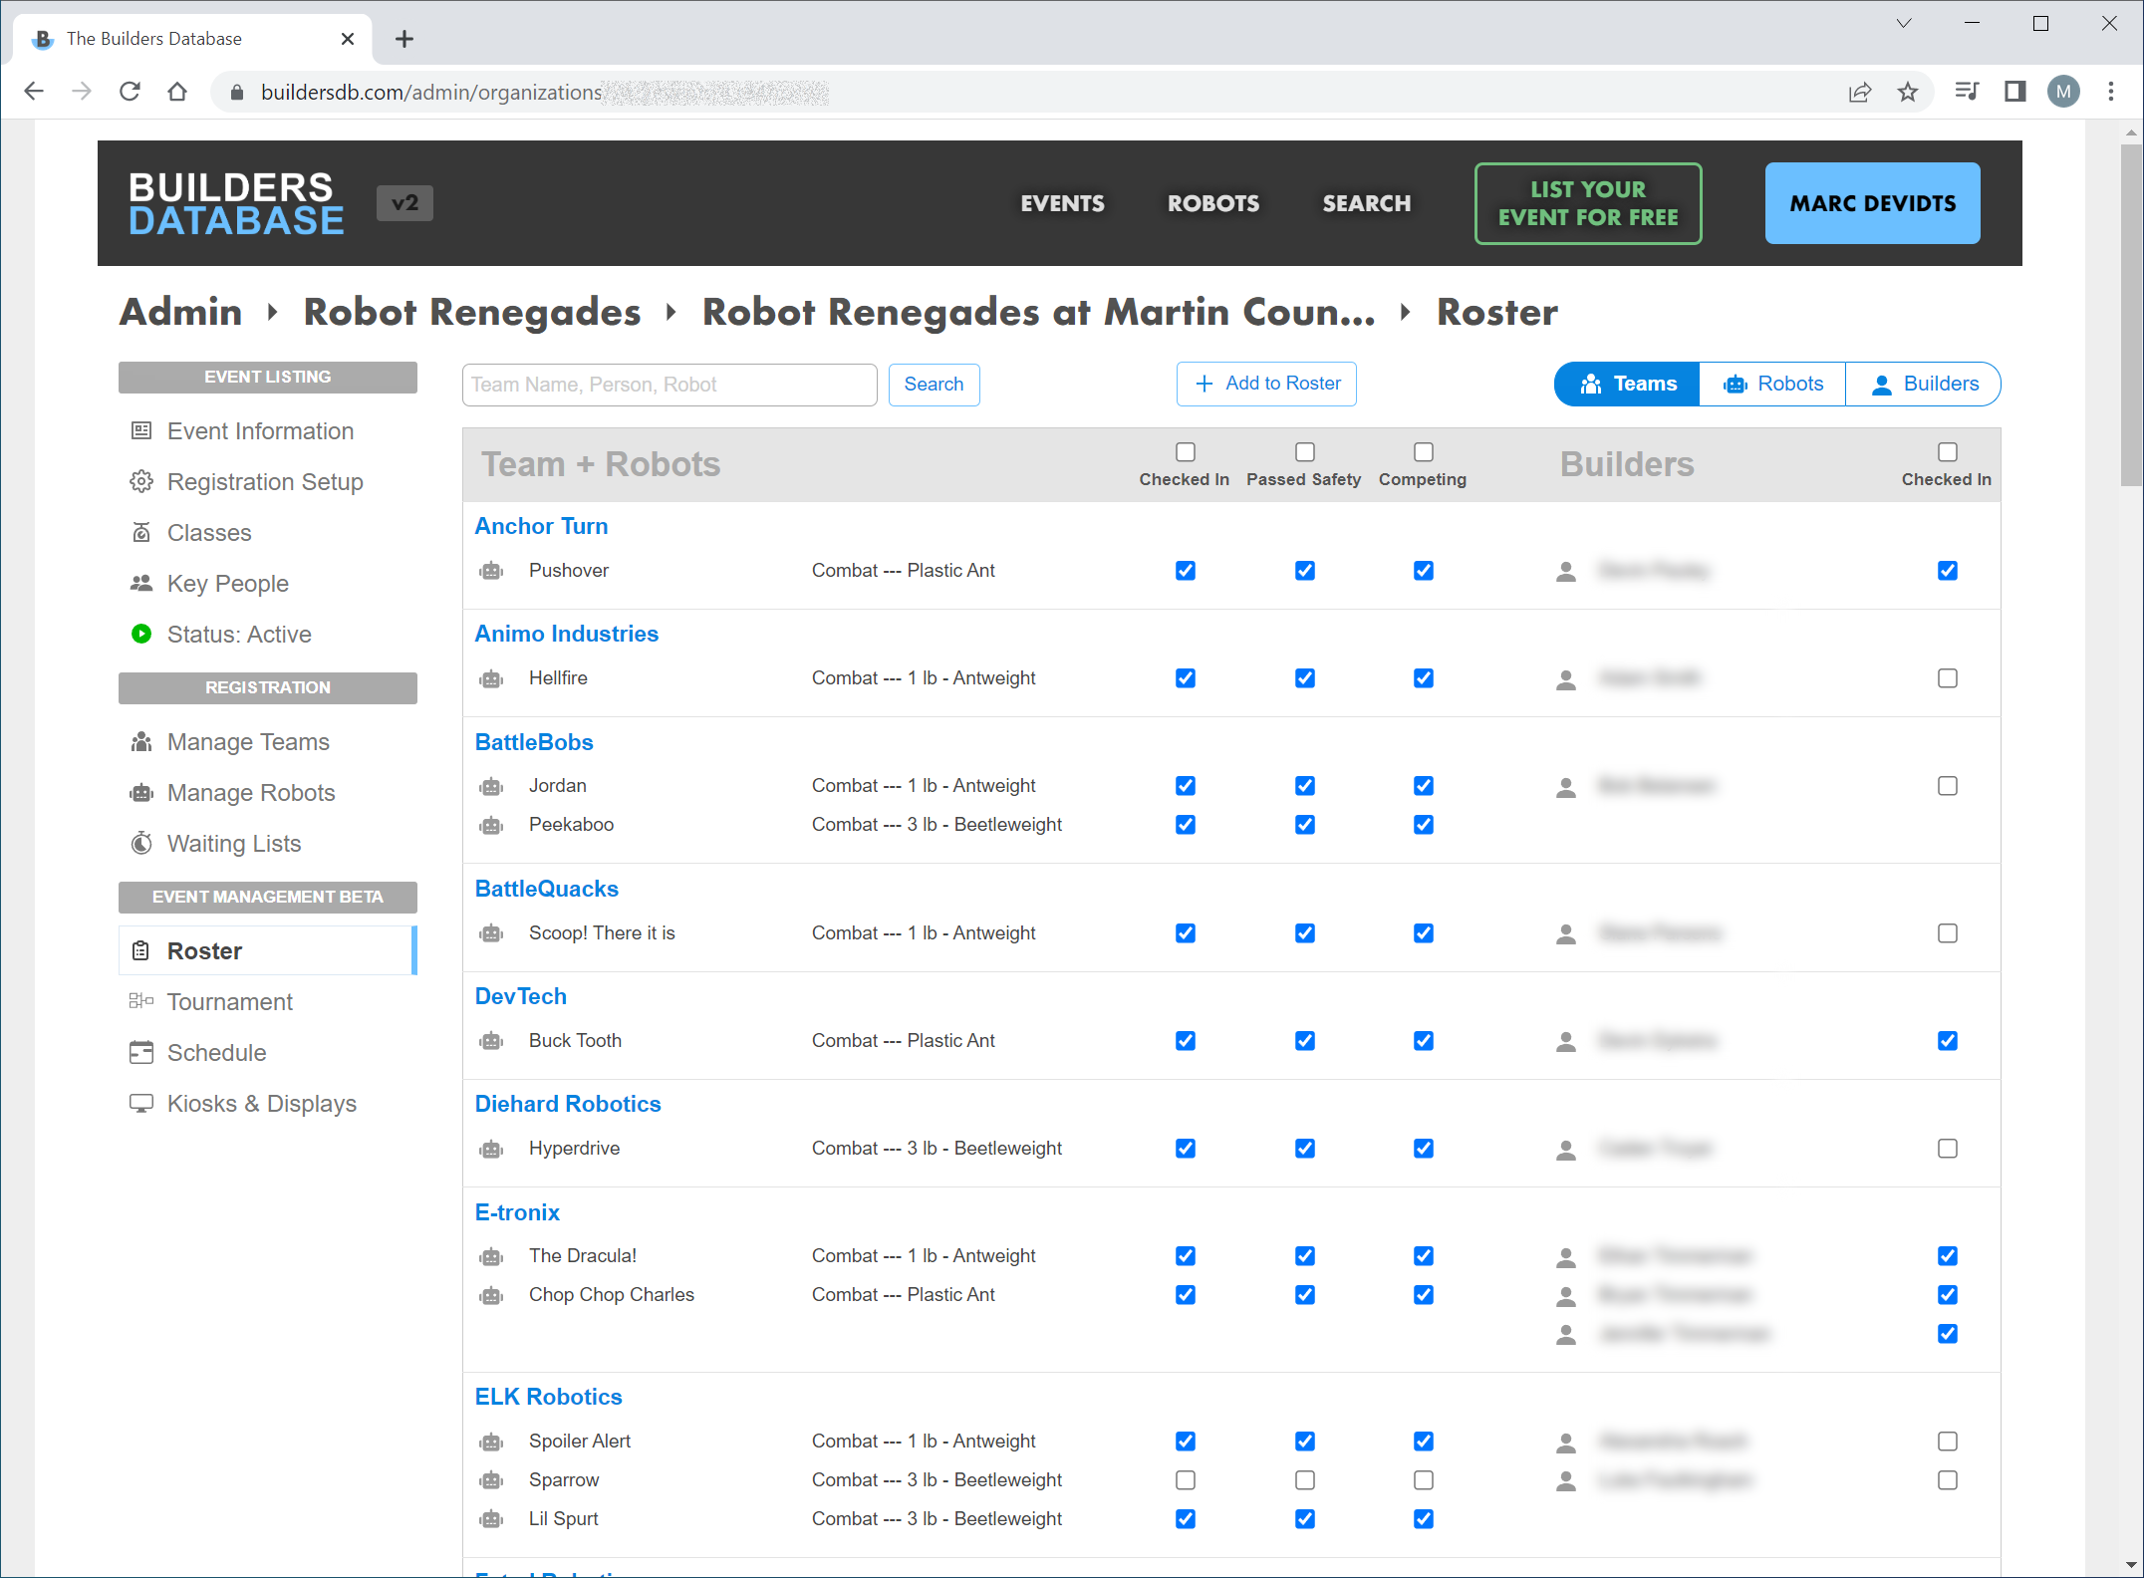Toggle the Builders header Checked In checkbox

pos(1948,452)
